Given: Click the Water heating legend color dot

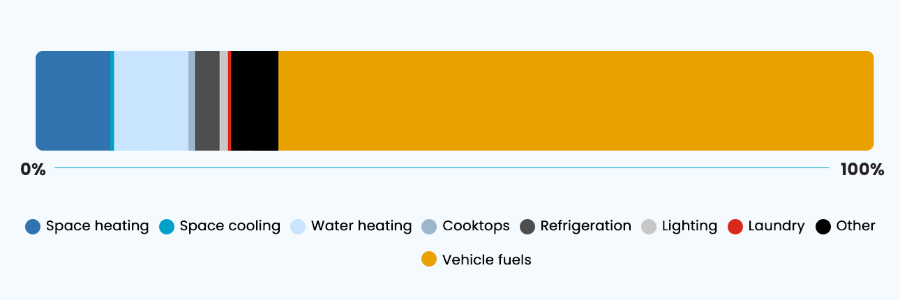Looking at the screenshot, I should (298, 227).
